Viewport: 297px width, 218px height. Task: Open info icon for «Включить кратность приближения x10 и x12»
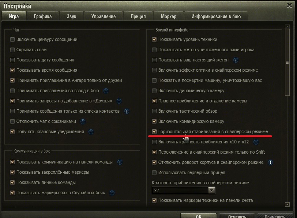coord(256,142)
